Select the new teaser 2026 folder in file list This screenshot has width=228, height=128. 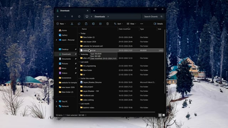coord(121,42)
